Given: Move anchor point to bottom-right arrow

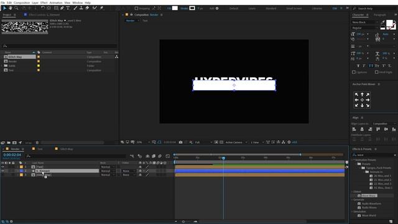Looking at the screenshot, I should (368, 105).
